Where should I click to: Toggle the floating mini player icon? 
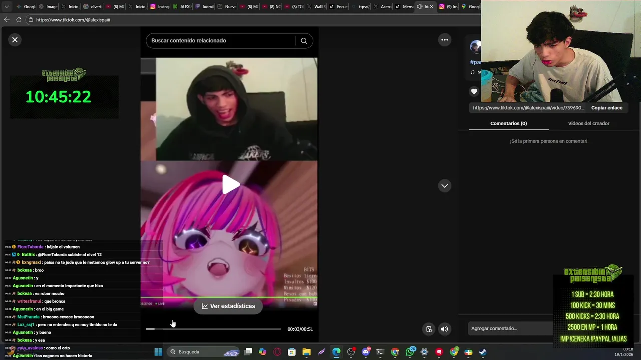(429, 329)
